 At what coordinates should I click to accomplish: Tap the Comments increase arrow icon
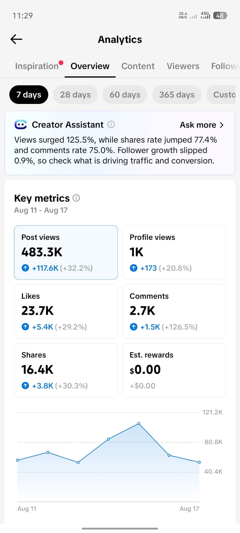point(134,327)
